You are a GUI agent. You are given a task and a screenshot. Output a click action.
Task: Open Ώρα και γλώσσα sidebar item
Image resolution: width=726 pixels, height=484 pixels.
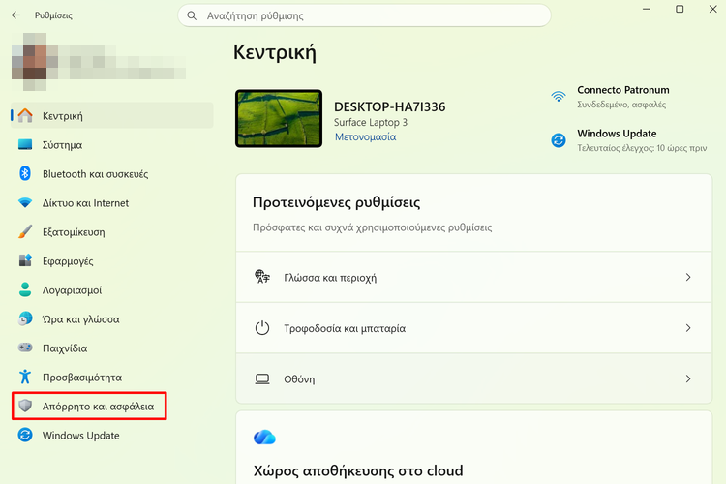[112, 319]
